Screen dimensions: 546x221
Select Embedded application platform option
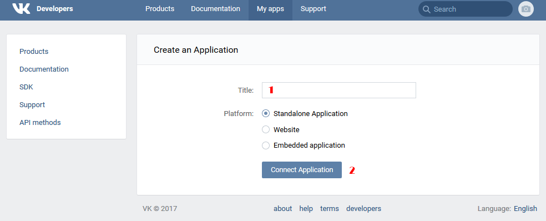coord(266,145)
